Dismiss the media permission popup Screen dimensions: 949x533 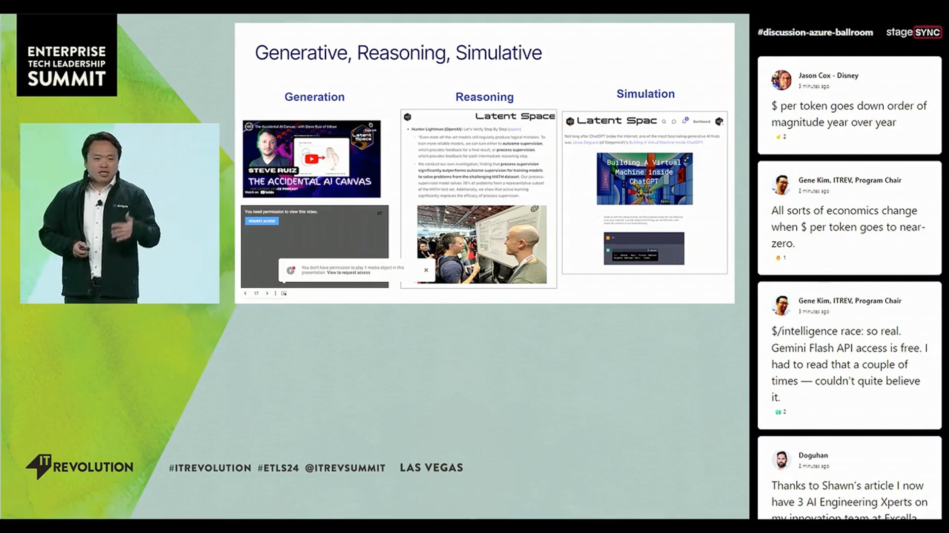[x=426, y=270]
